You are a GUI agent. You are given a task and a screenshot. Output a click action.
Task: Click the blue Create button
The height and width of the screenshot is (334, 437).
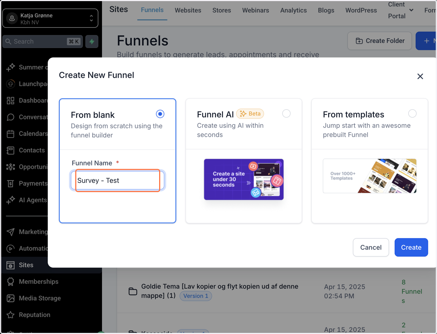(411, 247)
